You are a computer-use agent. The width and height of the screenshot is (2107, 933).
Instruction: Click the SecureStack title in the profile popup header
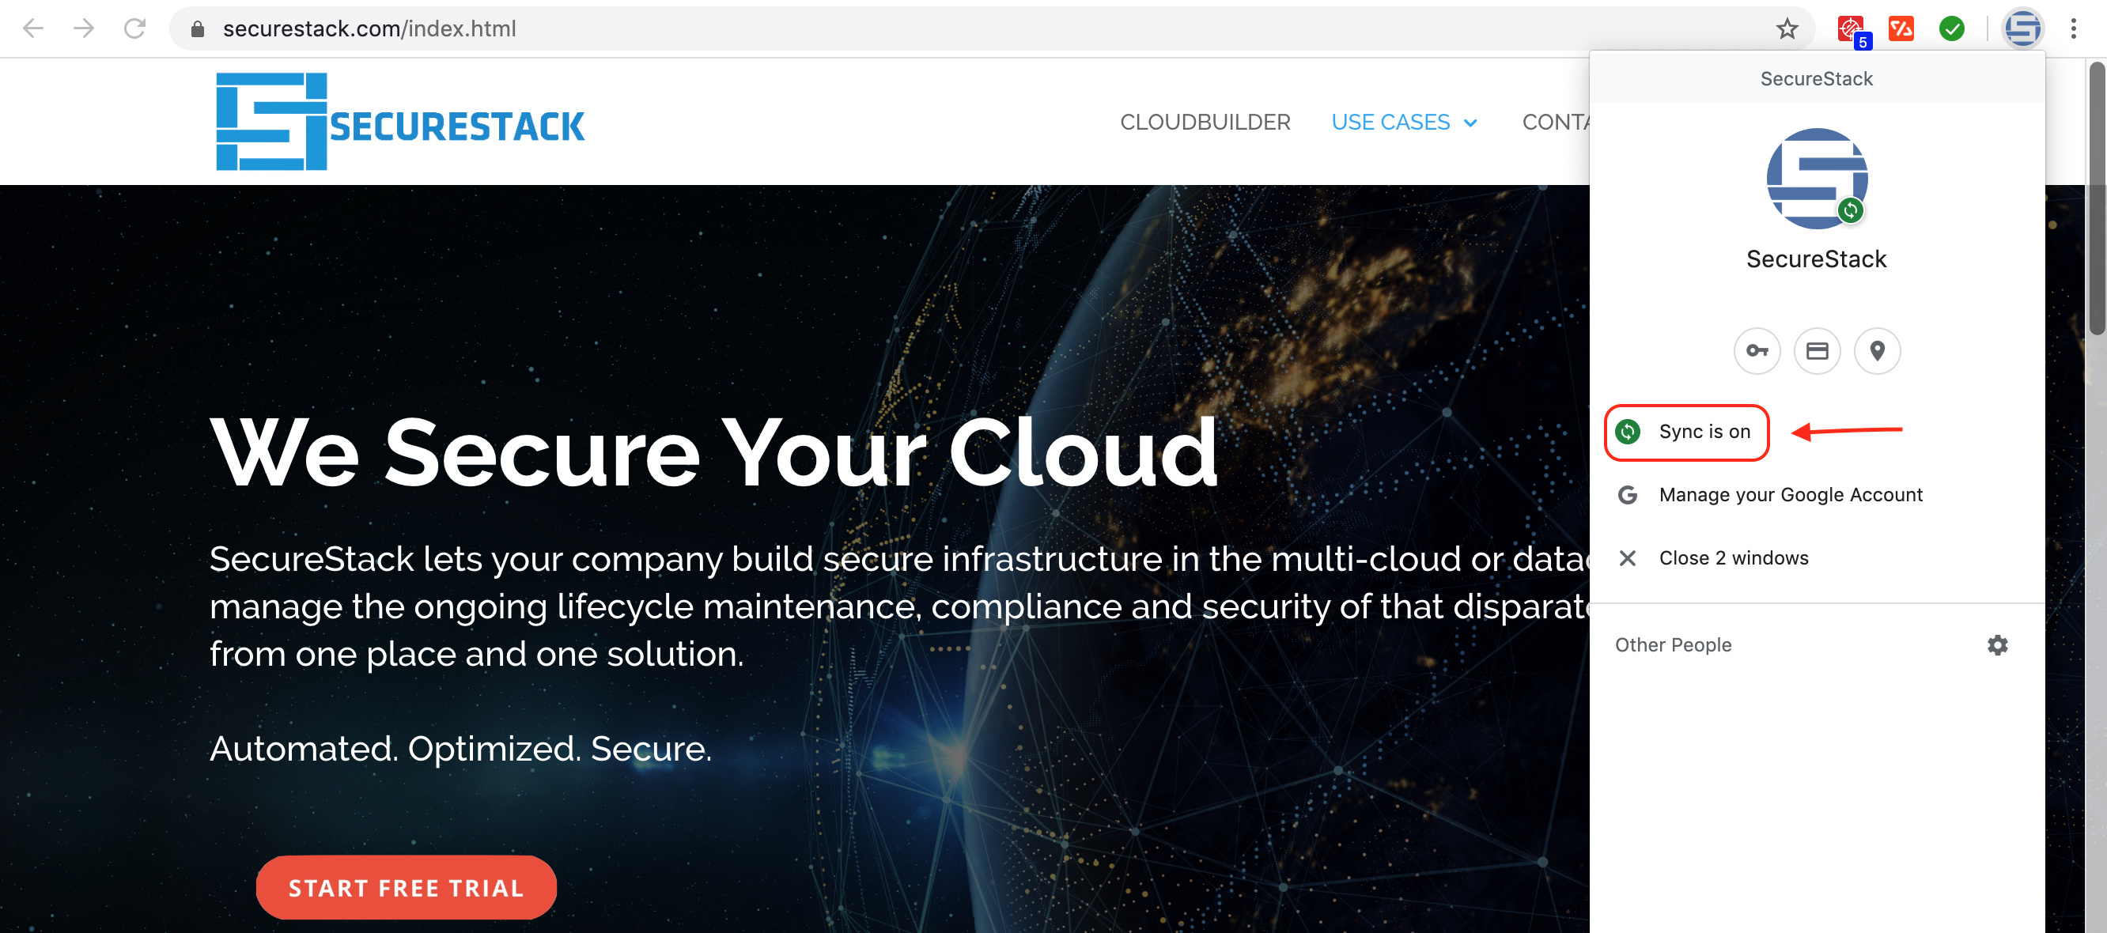[x=1817, y=78]
